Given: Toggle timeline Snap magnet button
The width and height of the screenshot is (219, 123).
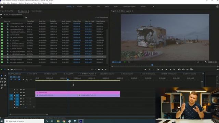Looking at the screenshot, I should 15,80.
